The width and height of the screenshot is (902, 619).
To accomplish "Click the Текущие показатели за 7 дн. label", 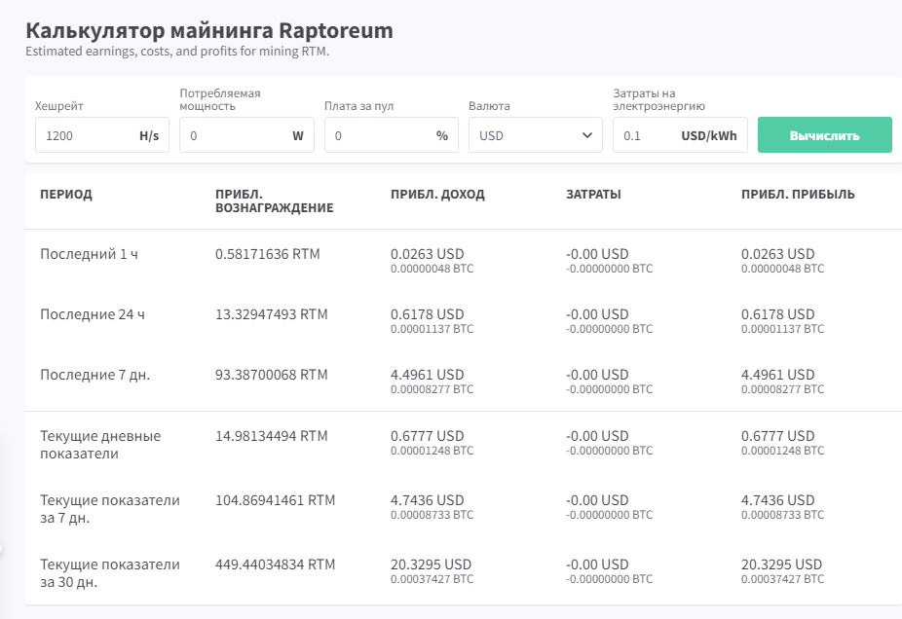I will pos(110,509).
